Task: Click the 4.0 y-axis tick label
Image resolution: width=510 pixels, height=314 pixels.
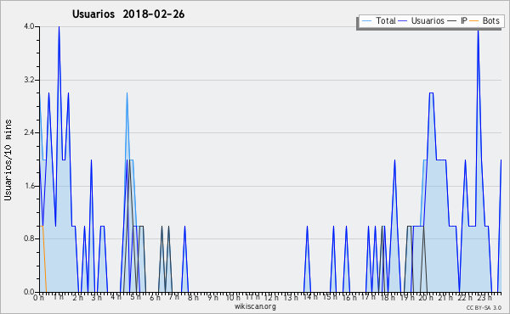Action: 29,26
